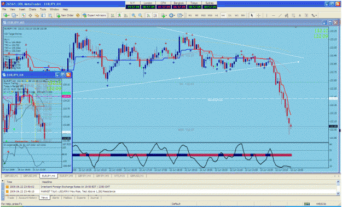342x207 pixels.
Task: Select the H1 timeframe button
Action: (216, 15)
